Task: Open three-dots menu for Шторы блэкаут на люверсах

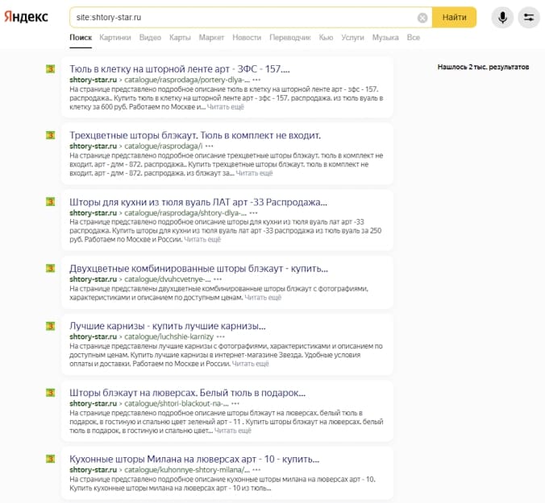Action: coord(235,403)
